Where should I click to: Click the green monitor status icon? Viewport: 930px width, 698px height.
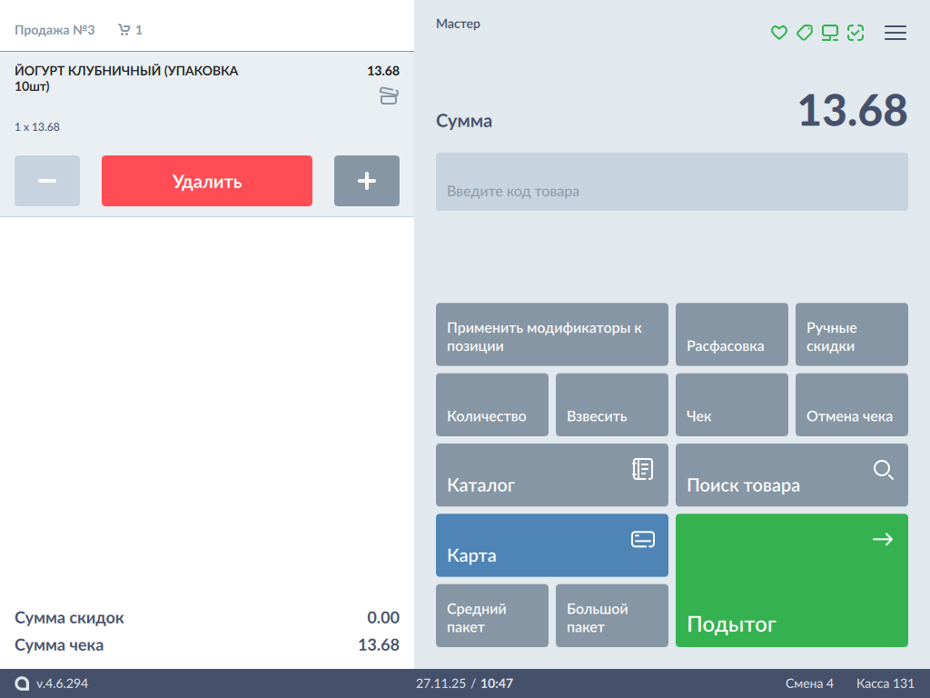829,33
